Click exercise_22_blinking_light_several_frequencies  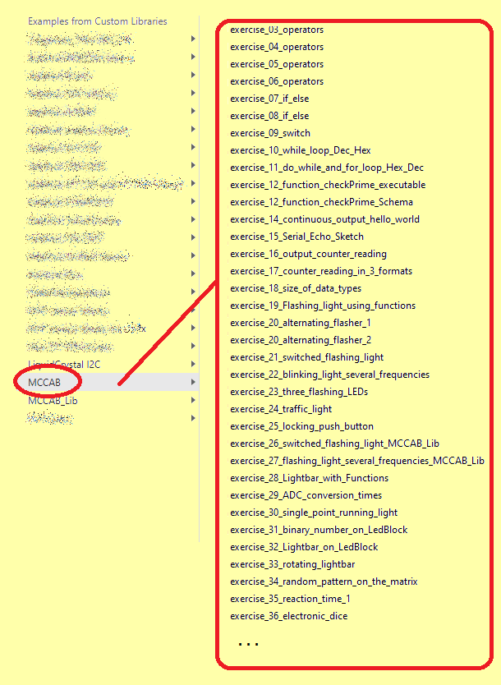click(x=330, y=375)
